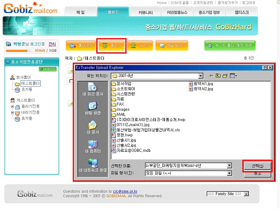280x211 pixels.
Task: Select 휴지통 under 회사폴더
Action: [27, 89]
